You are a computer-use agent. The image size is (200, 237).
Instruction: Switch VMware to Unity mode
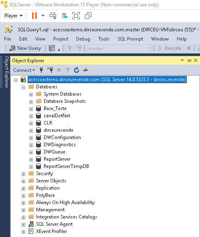[x=88, y=16]
